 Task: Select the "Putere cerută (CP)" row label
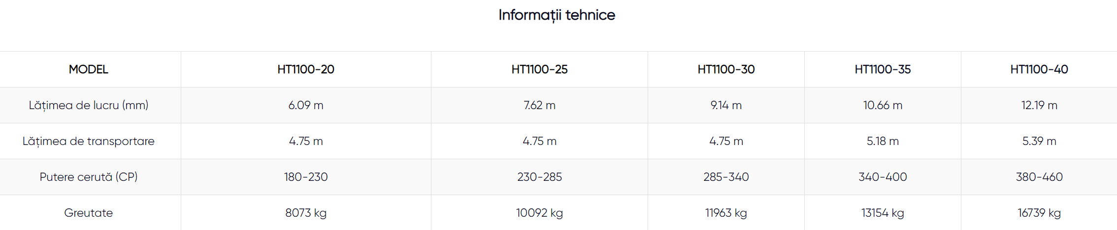pyautogui.click(x=89, y=177)
